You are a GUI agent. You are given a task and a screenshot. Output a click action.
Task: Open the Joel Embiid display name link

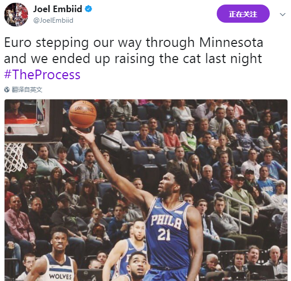[x=58, y=9]
